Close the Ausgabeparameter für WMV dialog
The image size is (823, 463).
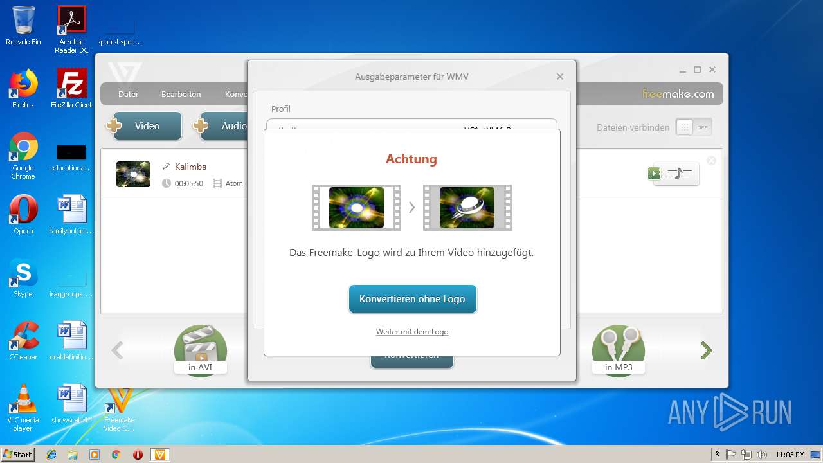559,77
